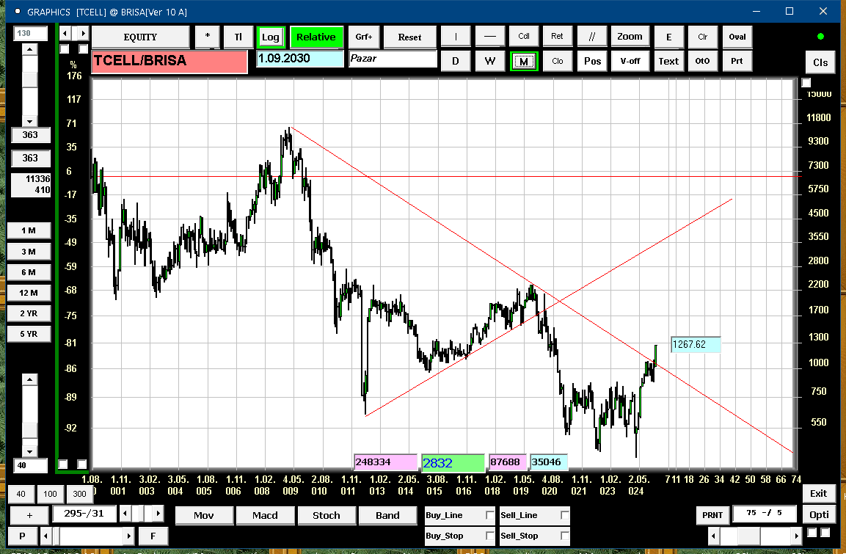The width and height of the screenshot is (846, 554).
Task: Click up arrow of scrollbar below 130 field
Action: coord(29,49)
